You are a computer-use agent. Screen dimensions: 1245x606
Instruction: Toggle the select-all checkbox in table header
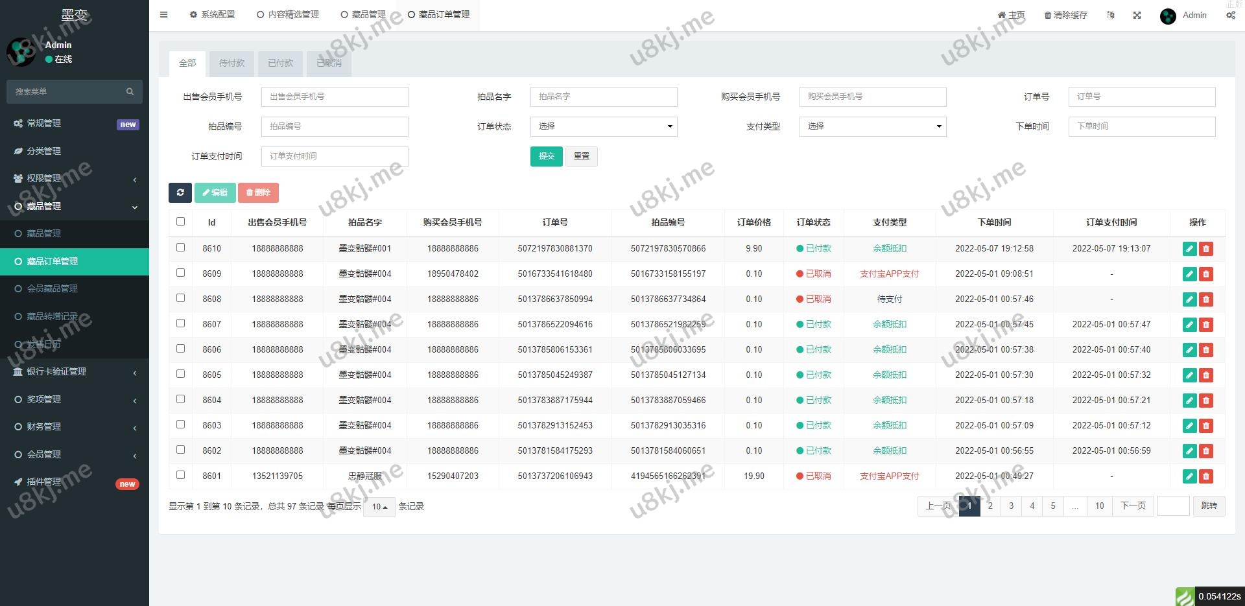click(x=181, y=222)
